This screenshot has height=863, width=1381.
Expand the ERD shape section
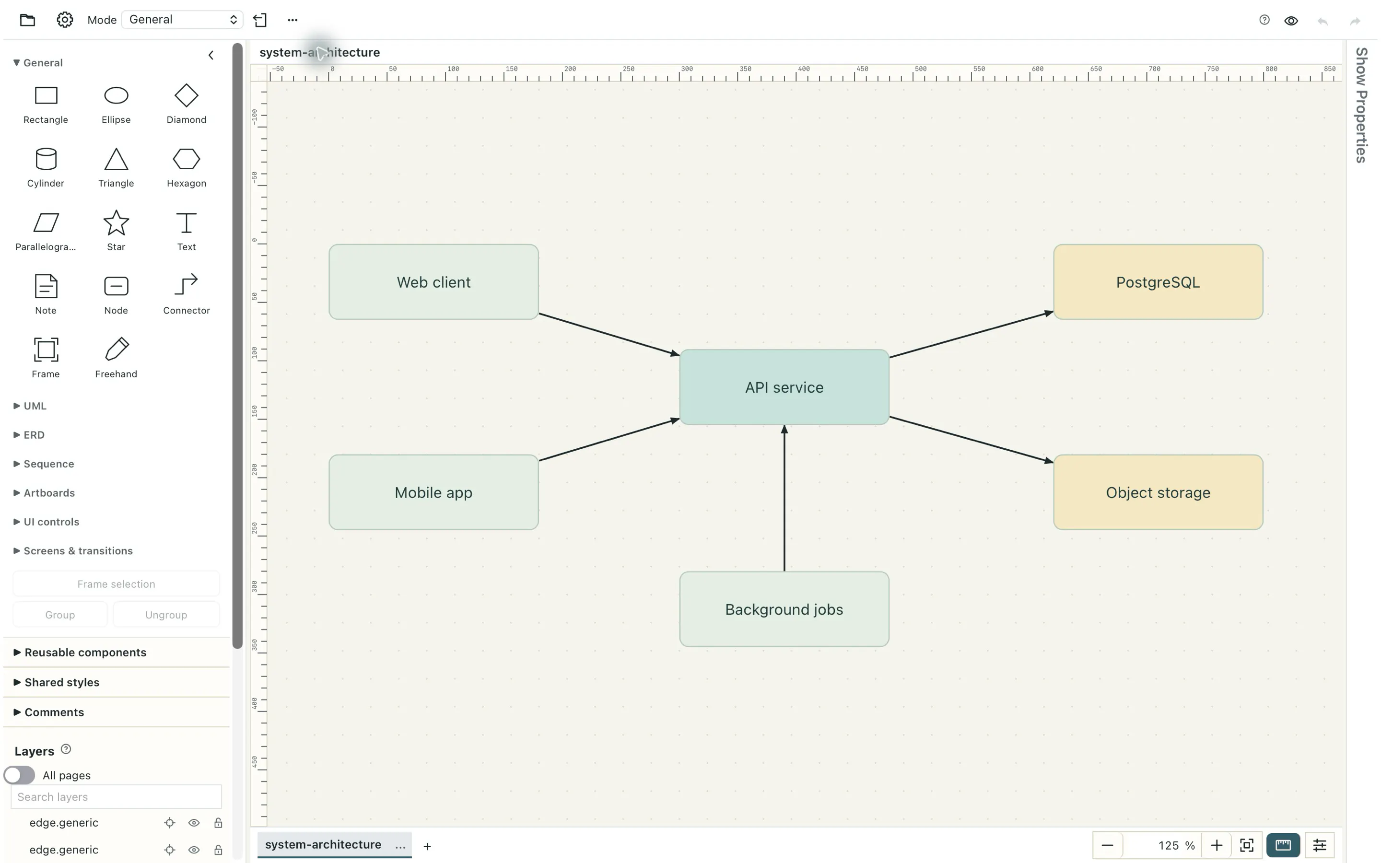29,435
